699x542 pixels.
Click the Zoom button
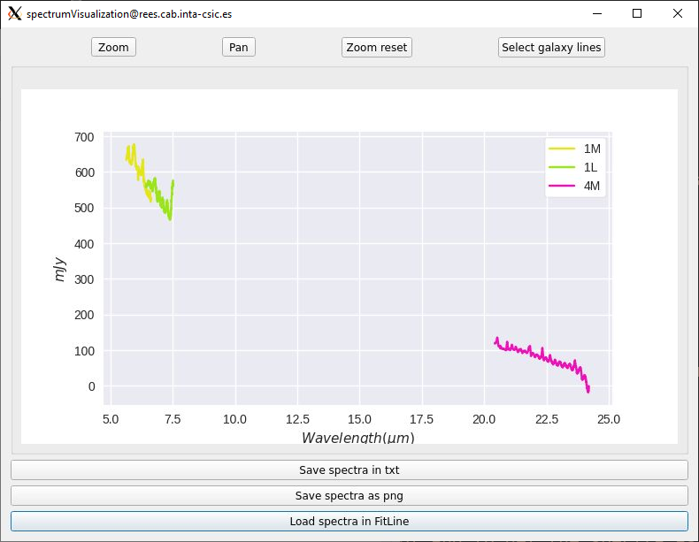pyautogui.click(x=113, y=47)
